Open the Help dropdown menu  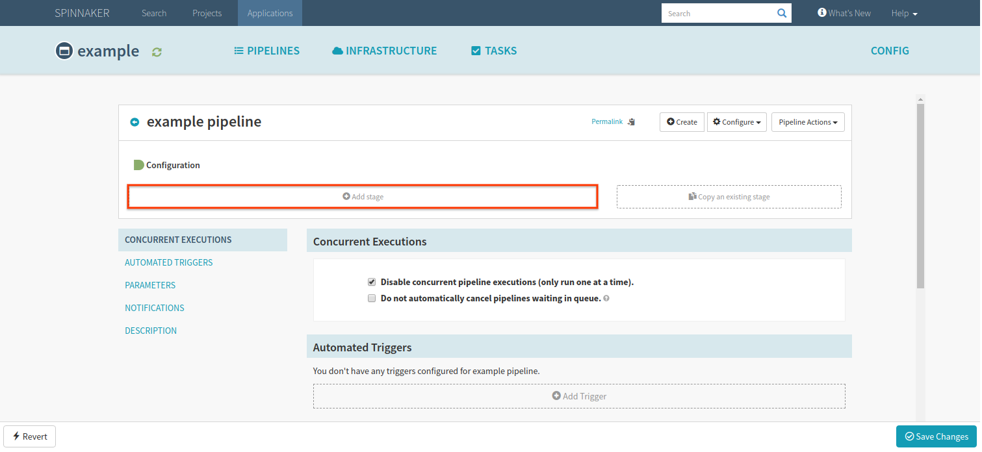[904, 13]
